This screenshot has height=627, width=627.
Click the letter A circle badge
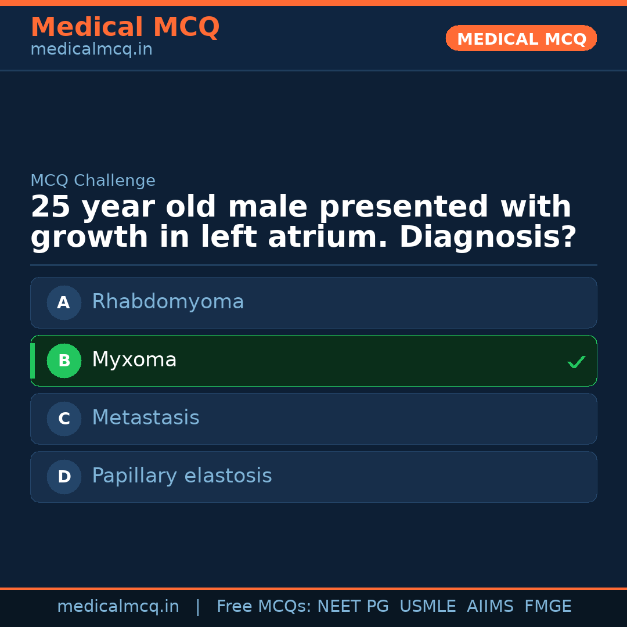coord(64,302)
